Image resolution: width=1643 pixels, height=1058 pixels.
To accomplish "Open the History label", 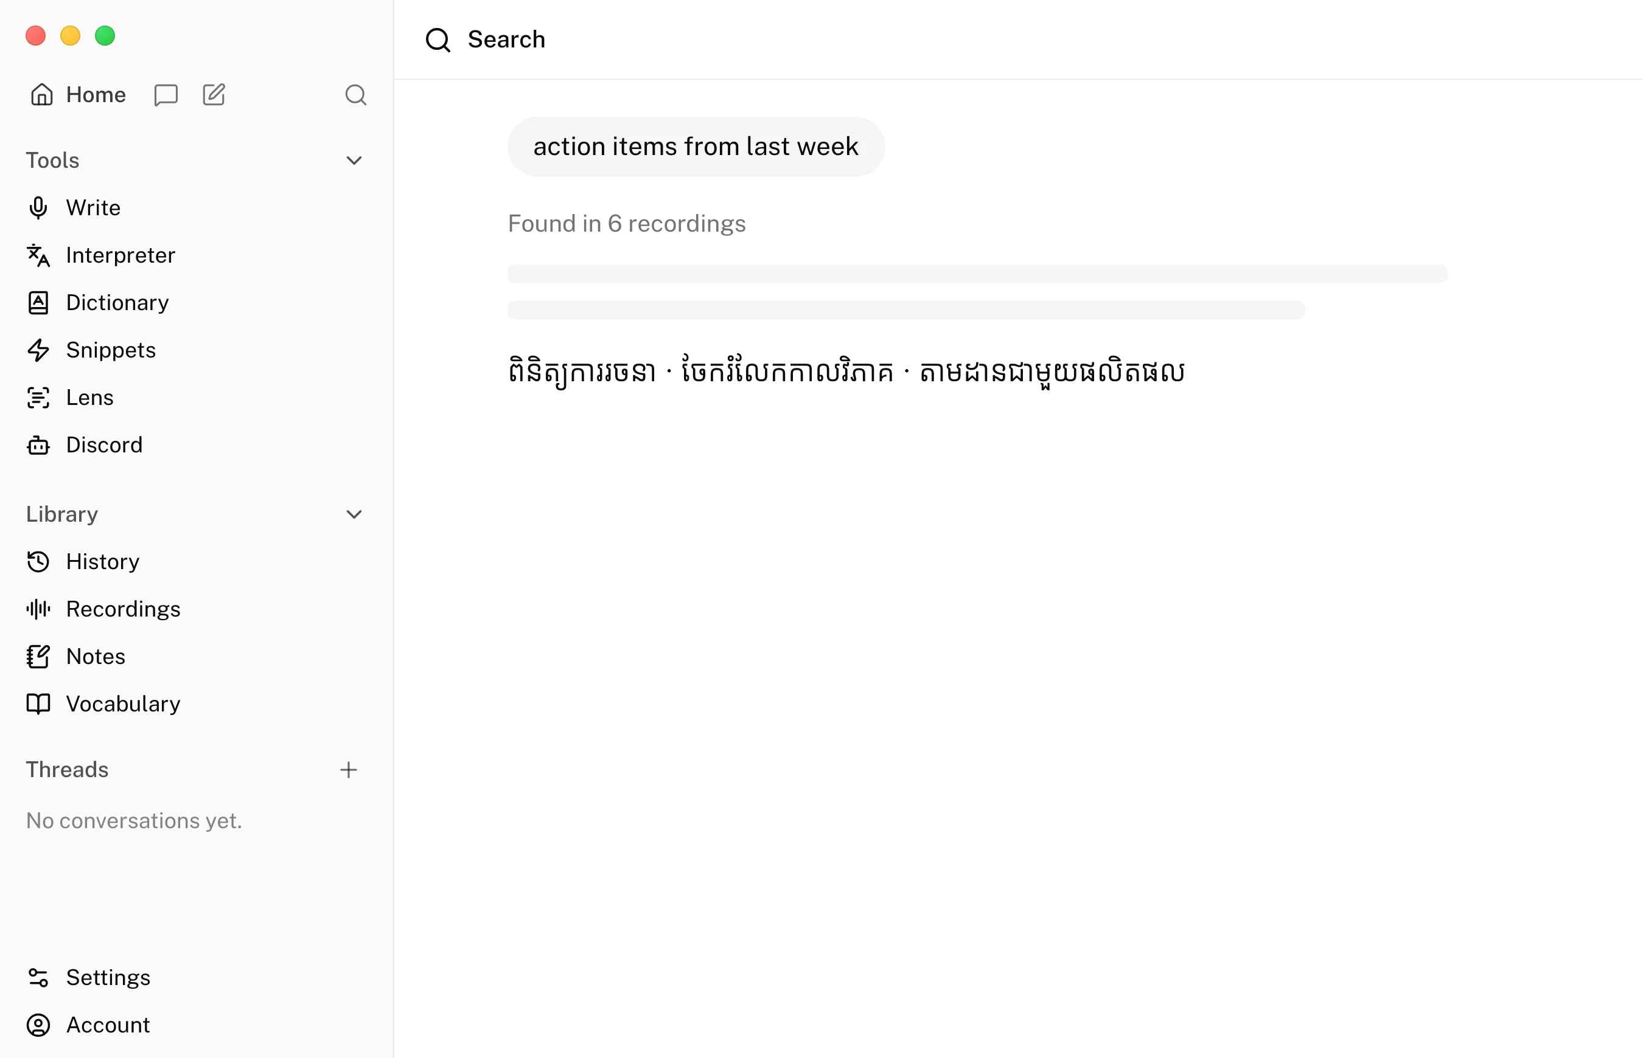I will coord(103,561).
